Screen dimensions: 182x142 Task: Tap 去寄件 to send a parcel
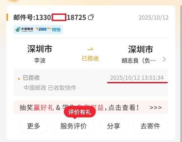150,126
